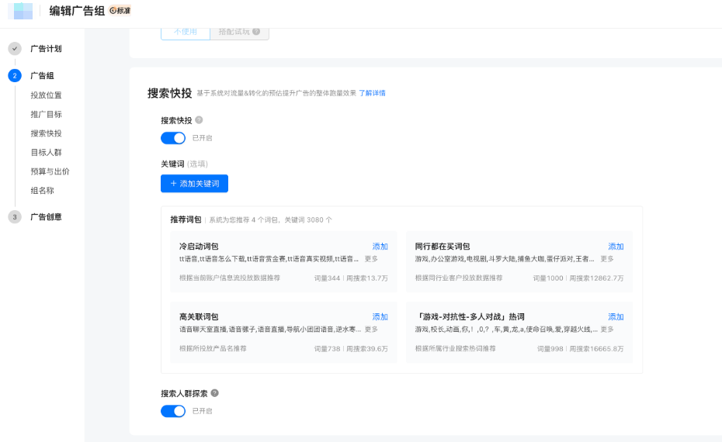Click the 推荐词包 heading

point(186,219)
